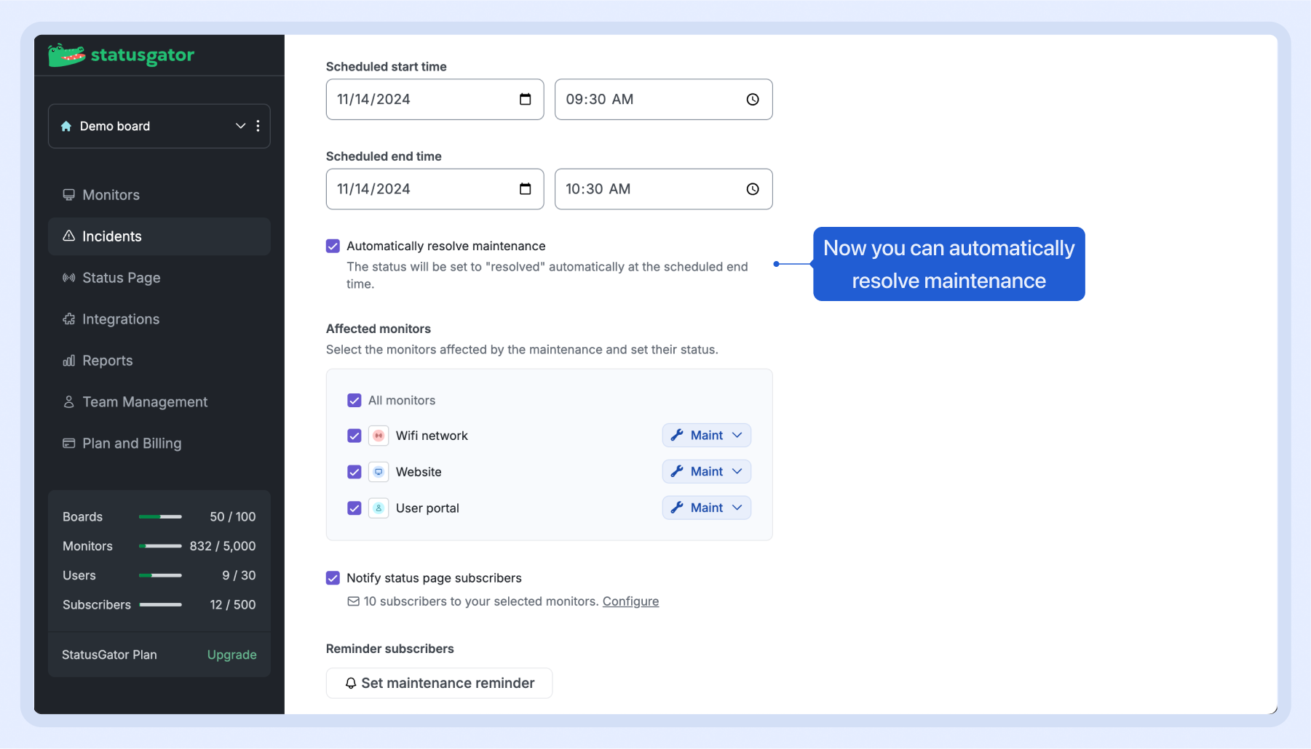1311x749 pixels.
Task: Toggle the All monitors checkbox
Action: [355, 401]
